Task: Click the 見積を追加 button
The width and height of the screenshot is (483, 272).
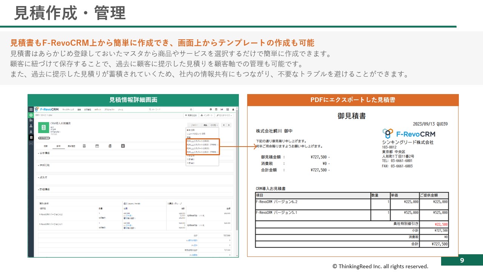Action: point(191,115)
